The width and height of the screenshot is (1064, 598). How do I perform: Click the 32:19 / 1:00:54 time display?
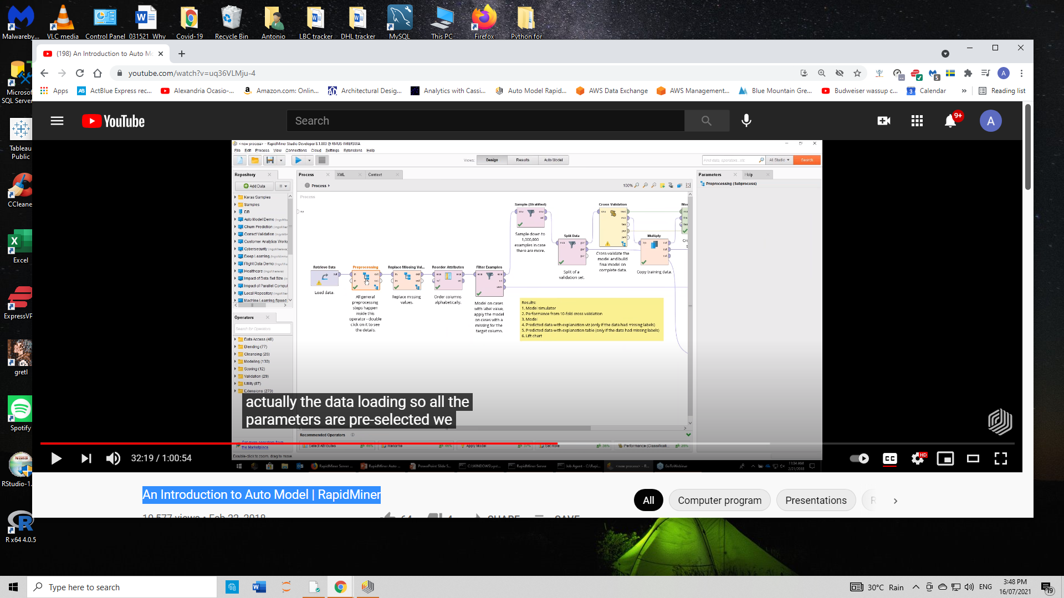[161, 458]
